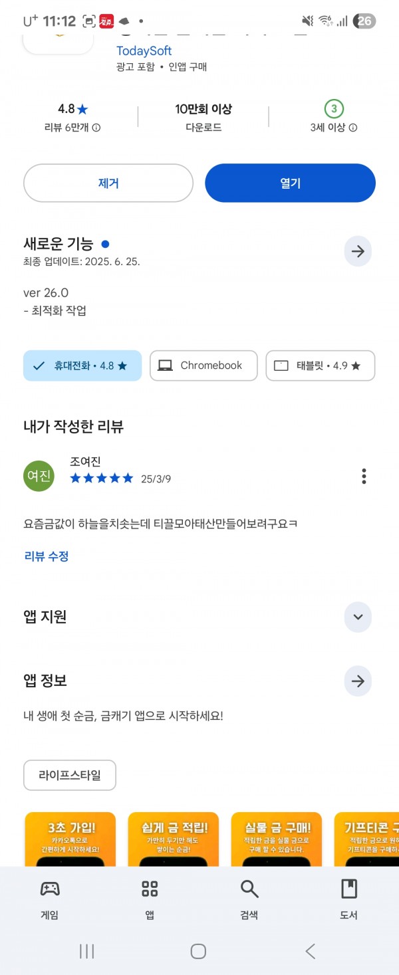Tap the Android back navigation arrow
399x975 pixels.
pyautogui.click(x=311, y=951)
